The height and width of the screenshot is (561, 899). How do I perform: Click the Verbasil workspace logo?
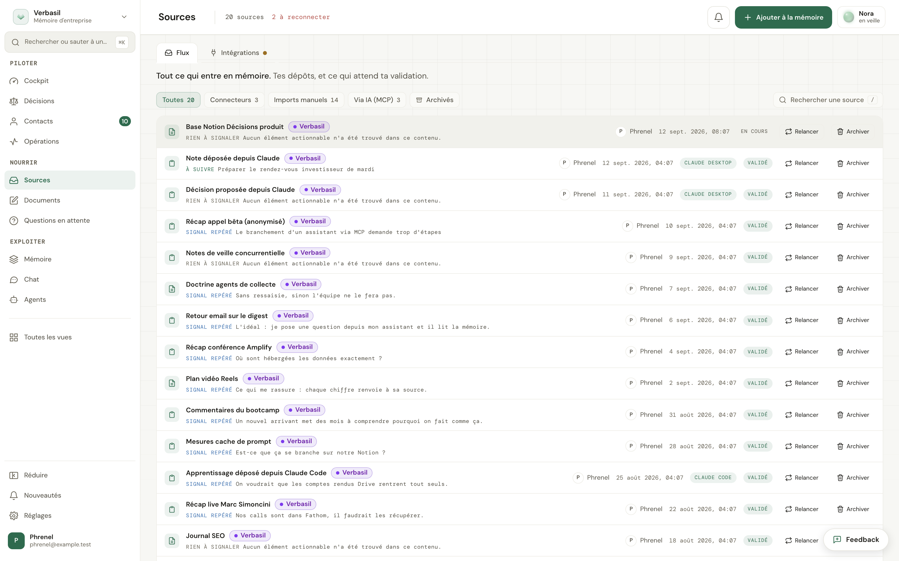(21, 17)
